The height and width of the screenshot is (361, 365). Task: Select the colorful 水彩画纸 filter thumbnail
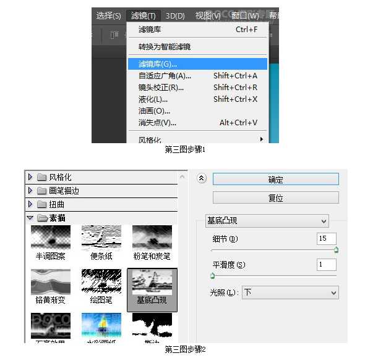pos(101,325)
